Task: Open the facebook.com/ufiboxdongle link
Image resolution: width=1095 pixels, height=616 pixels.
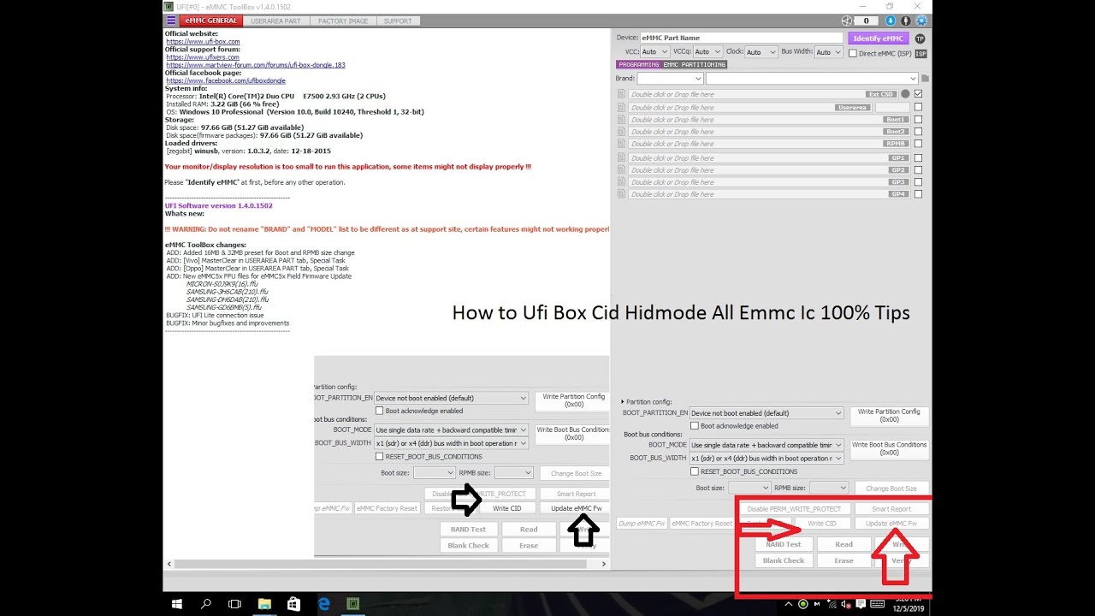Action: [226, 80]
